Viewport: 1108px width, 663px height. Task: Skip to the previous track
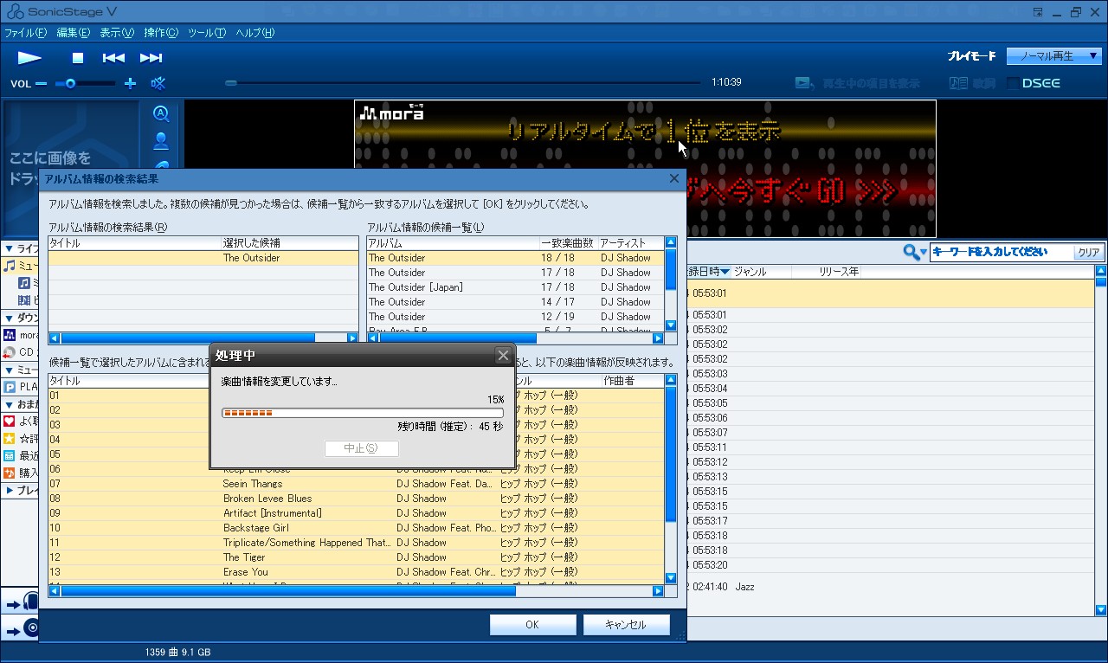113,58
